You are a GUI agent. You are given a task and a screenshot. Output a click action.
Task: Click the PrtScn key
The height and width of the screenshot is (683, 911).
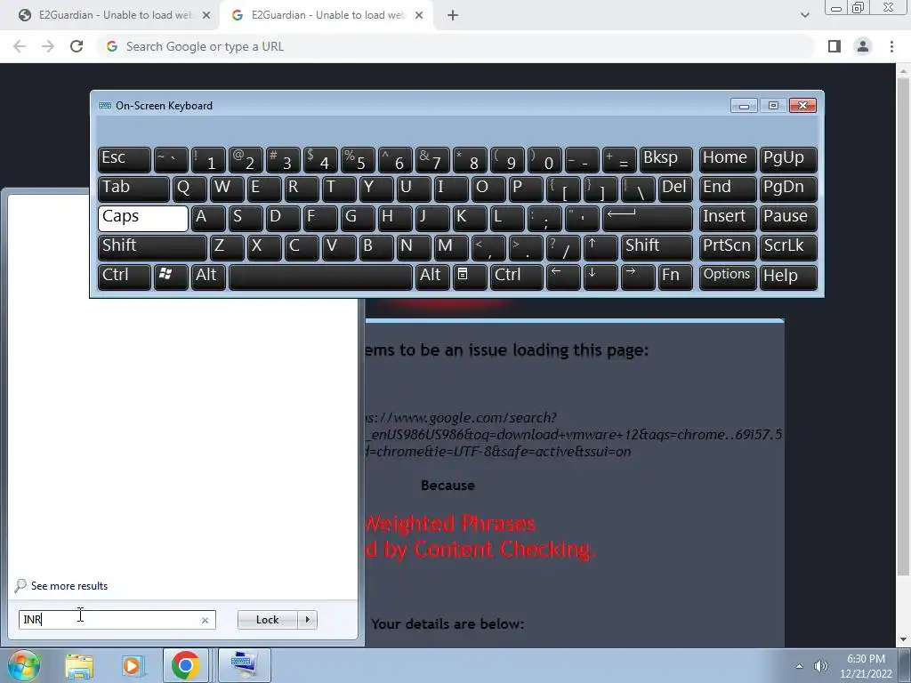coord(728,247)
